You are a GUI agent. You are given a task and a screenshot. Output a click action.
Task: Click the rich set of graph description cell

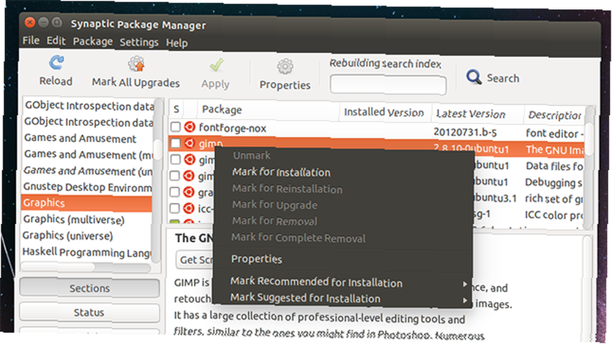click(x=553, y=199)
